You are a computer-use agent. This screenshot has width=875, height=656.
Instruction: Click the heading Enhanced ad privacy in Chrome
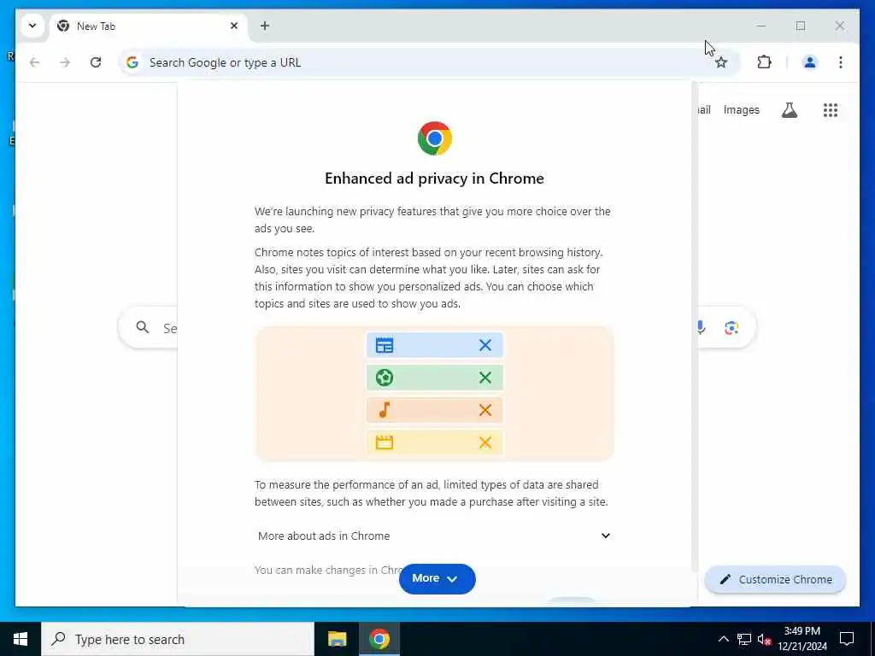(434, 178)
